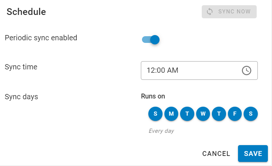
Task: Select the 'Sync time' label text
Action: (21, 67)
